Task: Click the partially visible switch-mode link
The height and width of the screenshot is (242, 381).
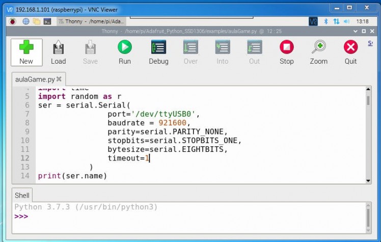Action: 370,44
